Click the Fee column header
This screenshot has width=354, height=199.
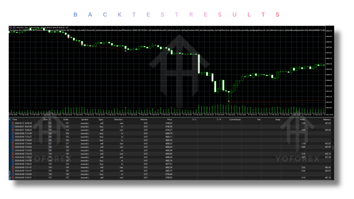[259, 119]
